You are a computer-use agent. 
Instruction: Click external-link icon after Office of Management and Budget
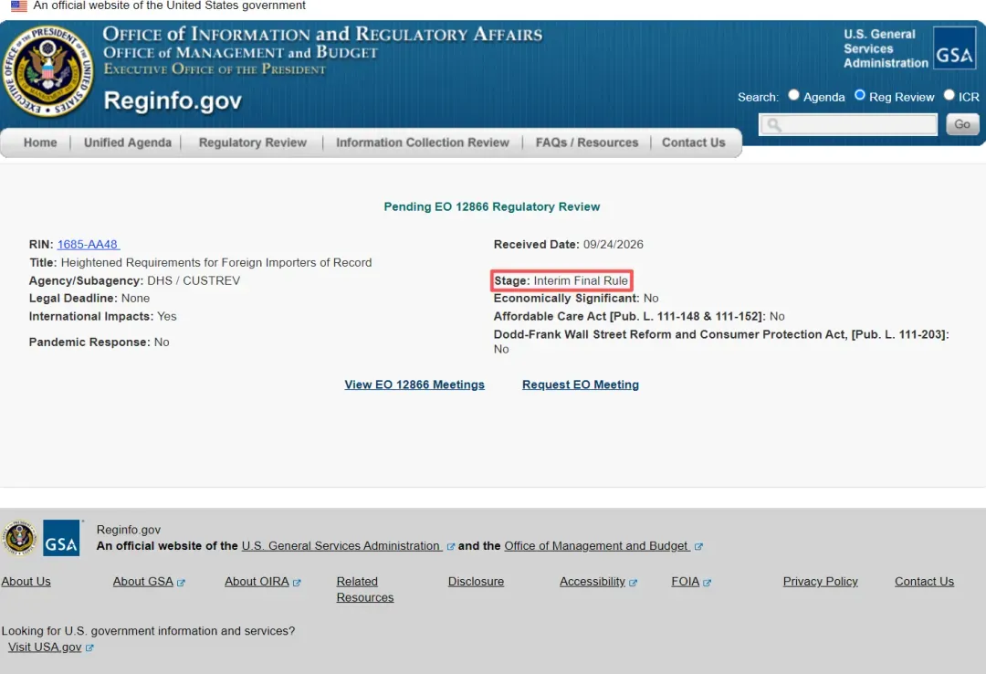(698, 547)
